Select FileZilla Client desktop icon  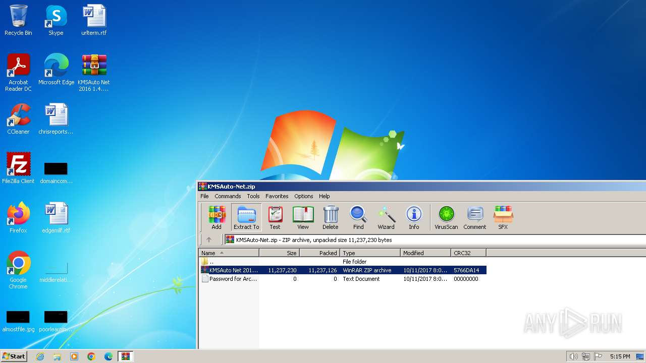[18, 168]
